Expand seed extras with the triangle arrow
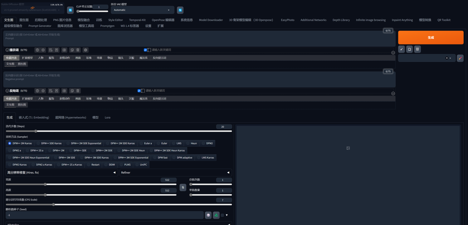 227,215
